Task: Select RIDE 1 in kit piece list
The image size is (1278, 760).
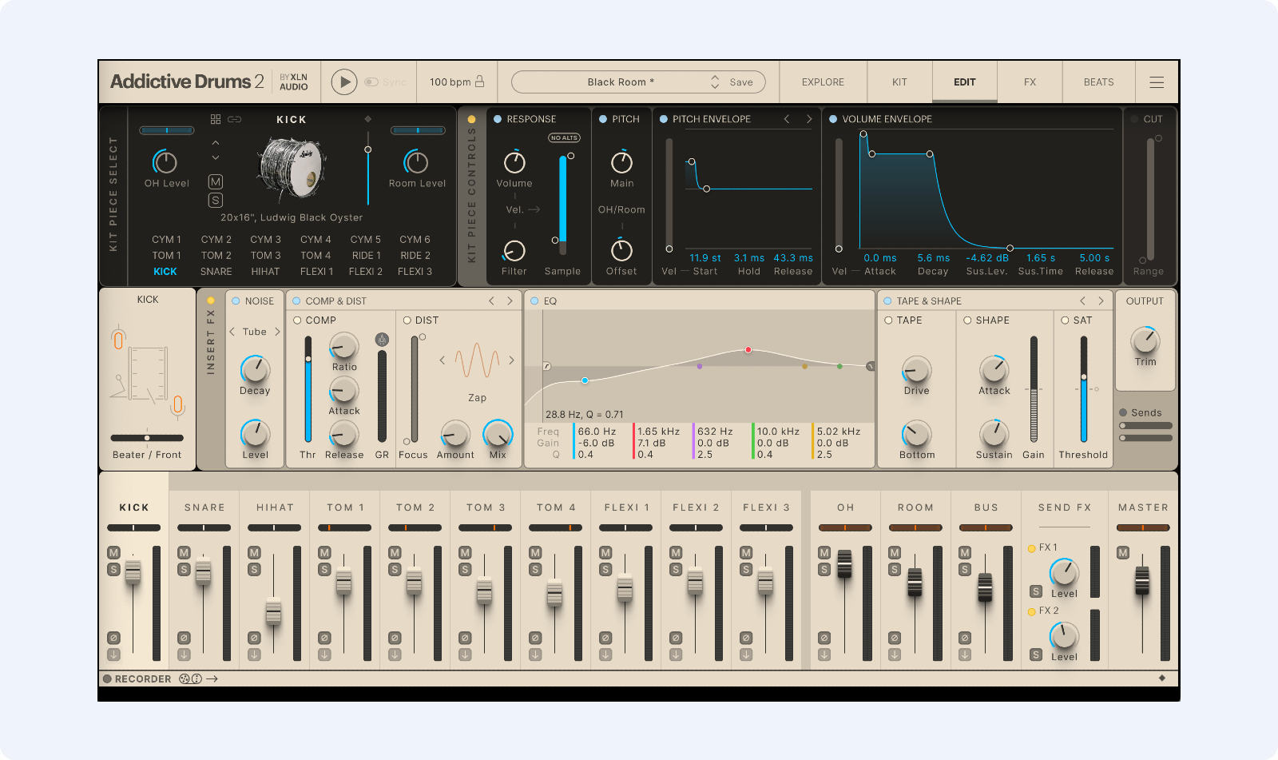Action: click(x=367, y=256)
